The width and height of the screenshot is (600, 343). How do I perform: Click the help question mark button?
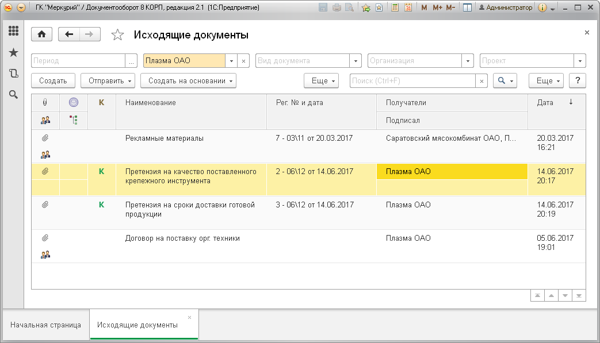(578, 80)
